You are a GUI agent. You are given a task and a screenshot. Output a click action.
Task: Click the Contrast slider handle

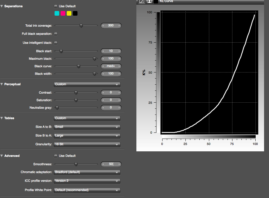[x=76, y=93]
